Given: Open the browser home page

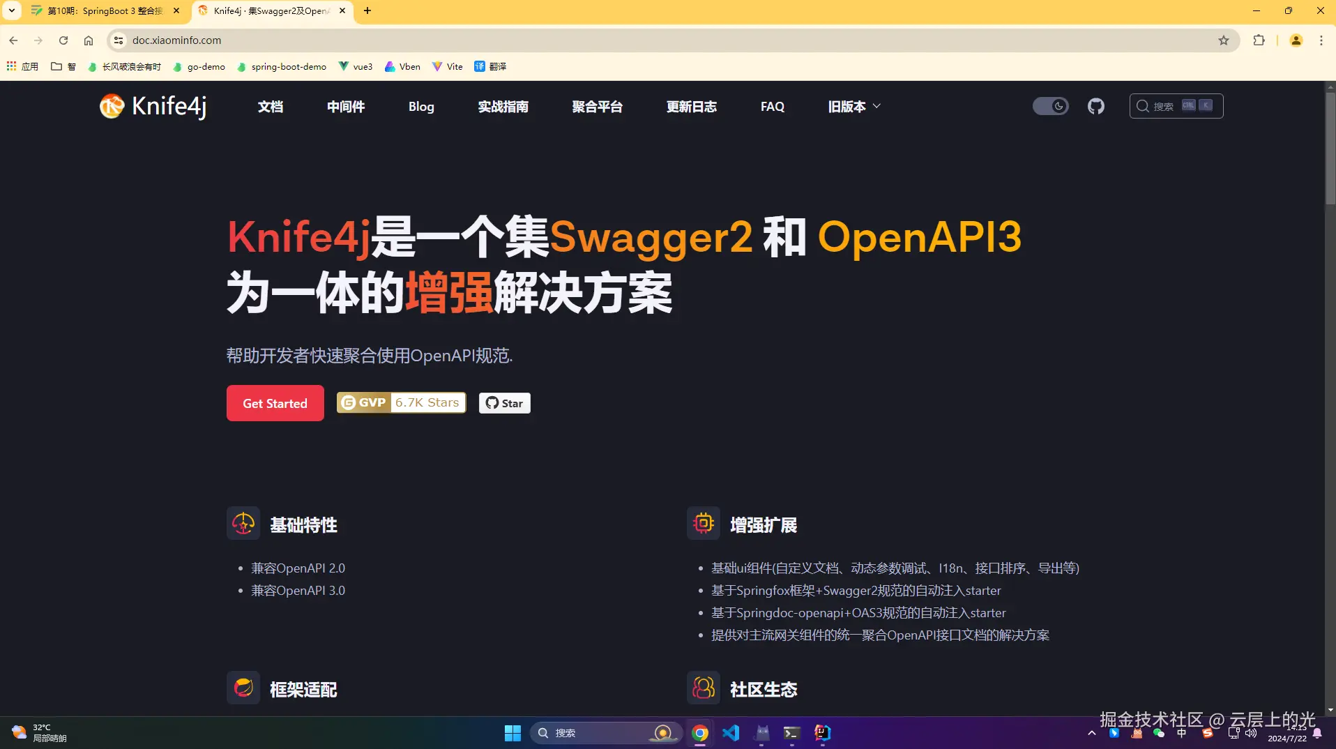Looking at the screenshot, I should [89, 40].
